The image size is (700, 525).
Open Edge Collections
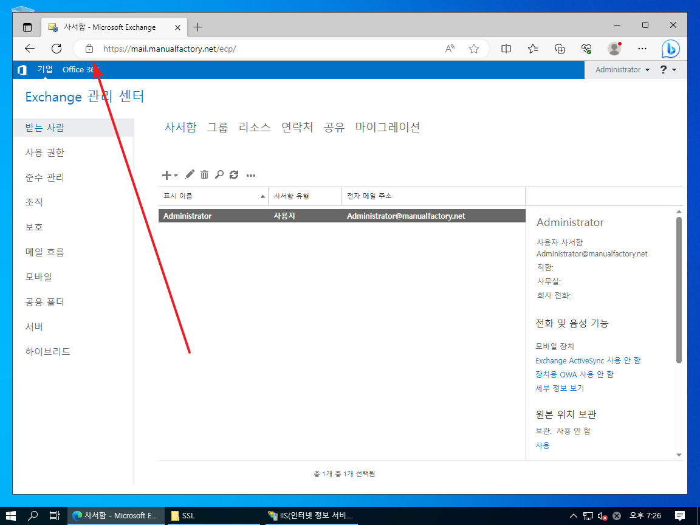[560, 49]
